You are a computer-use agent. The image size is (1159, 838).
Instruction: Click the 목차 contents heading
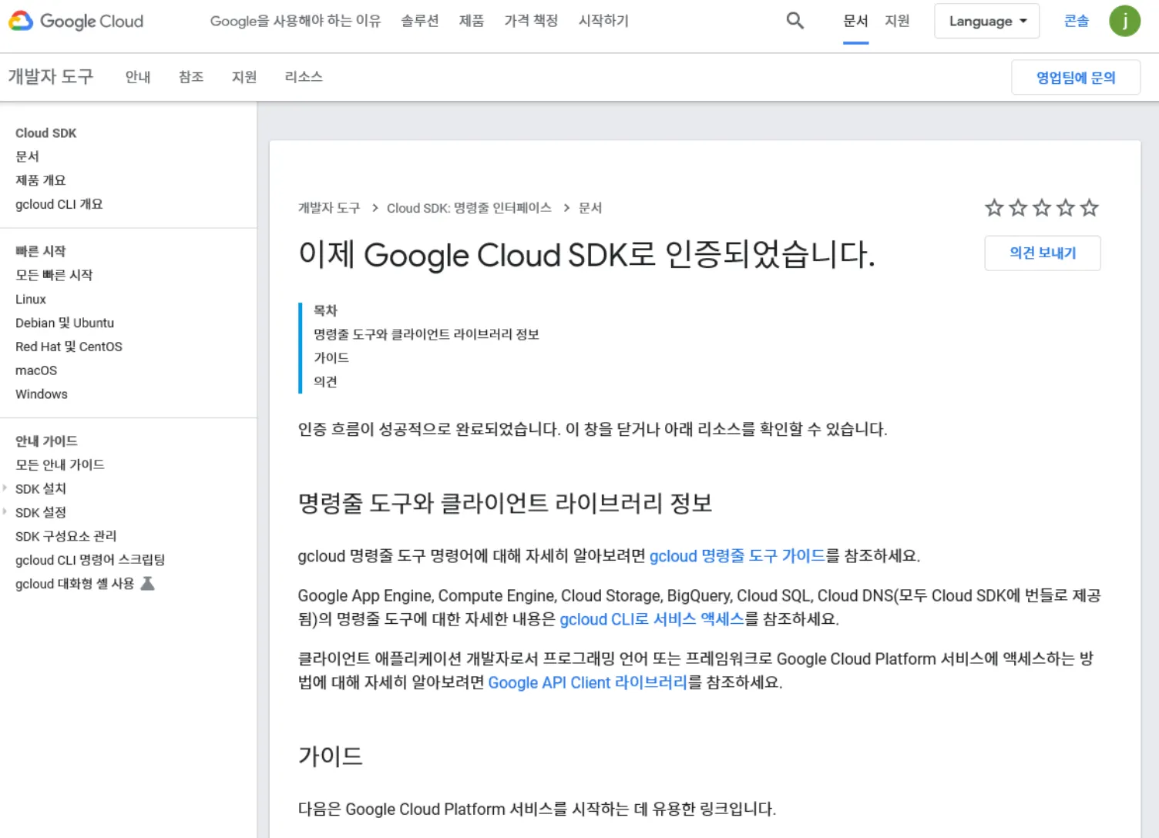(325, 310)
